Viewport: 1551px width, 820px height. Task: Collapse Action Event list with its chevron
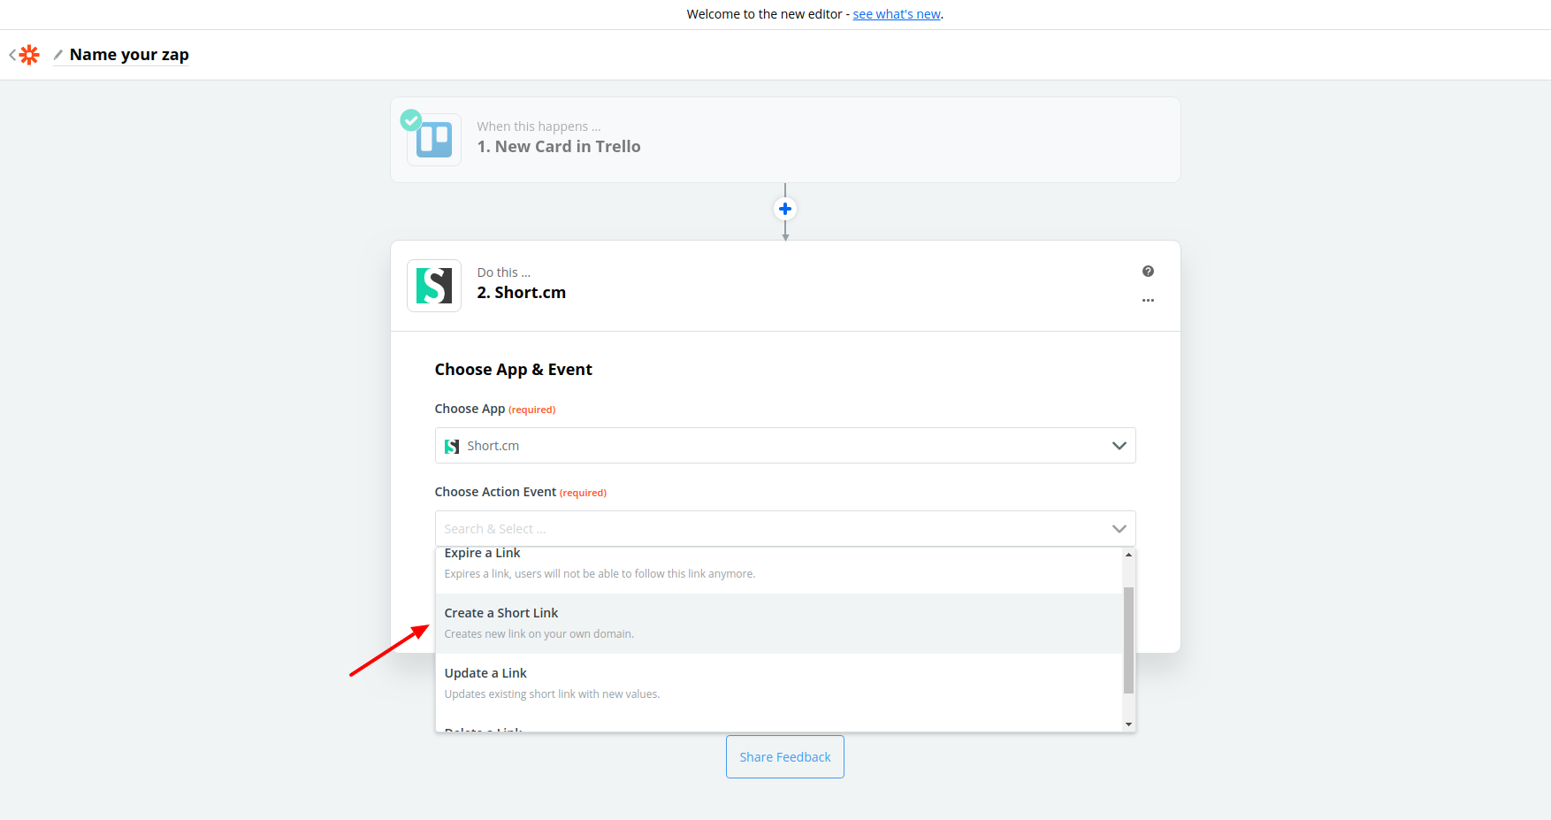tap(1119, 529)
